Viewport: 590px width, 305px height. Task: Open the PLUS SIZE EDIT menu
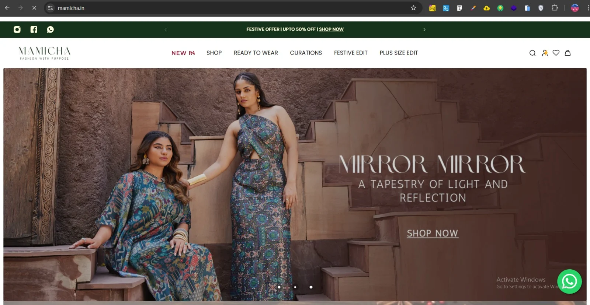(x=399, y=53)
